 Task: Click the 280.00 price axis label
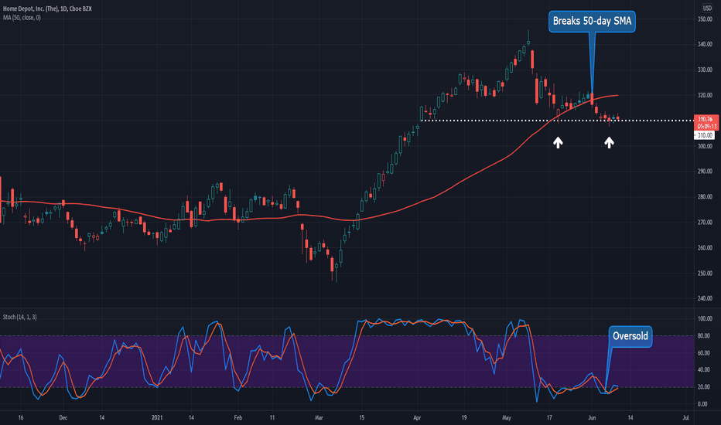click(x=705, y=196)
